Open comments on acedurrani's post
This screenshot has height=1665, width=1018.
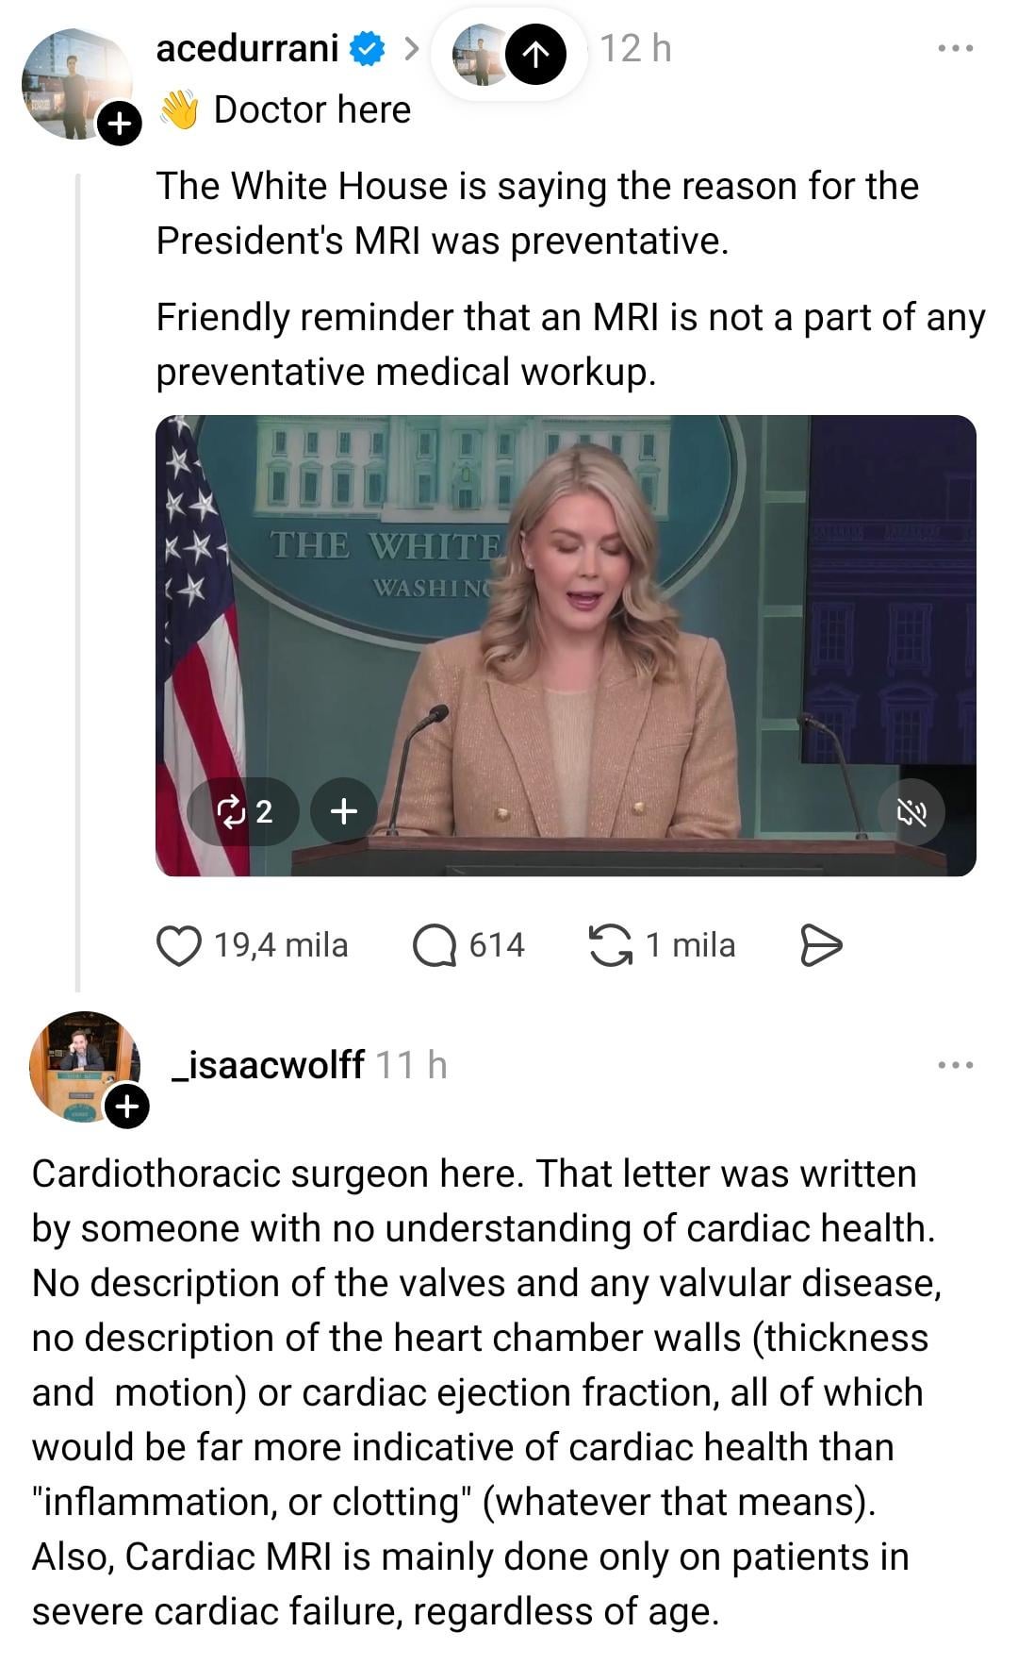pyautogui.click(x=434, y=946)
